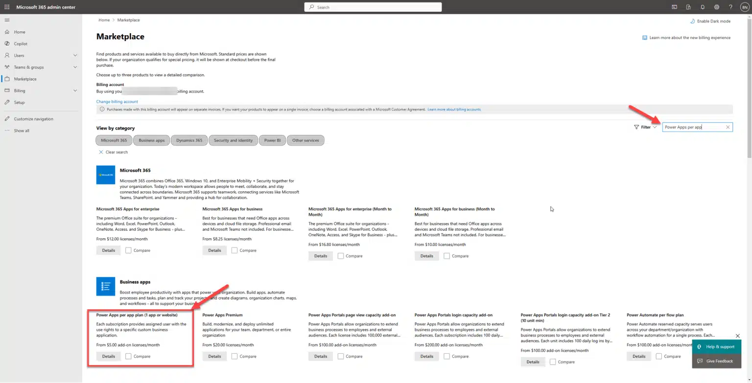This screenshot has width=752, height=383.
Task: Check Compare for Microsoft 365 Apps for business
Action: [x=235, y=250]
